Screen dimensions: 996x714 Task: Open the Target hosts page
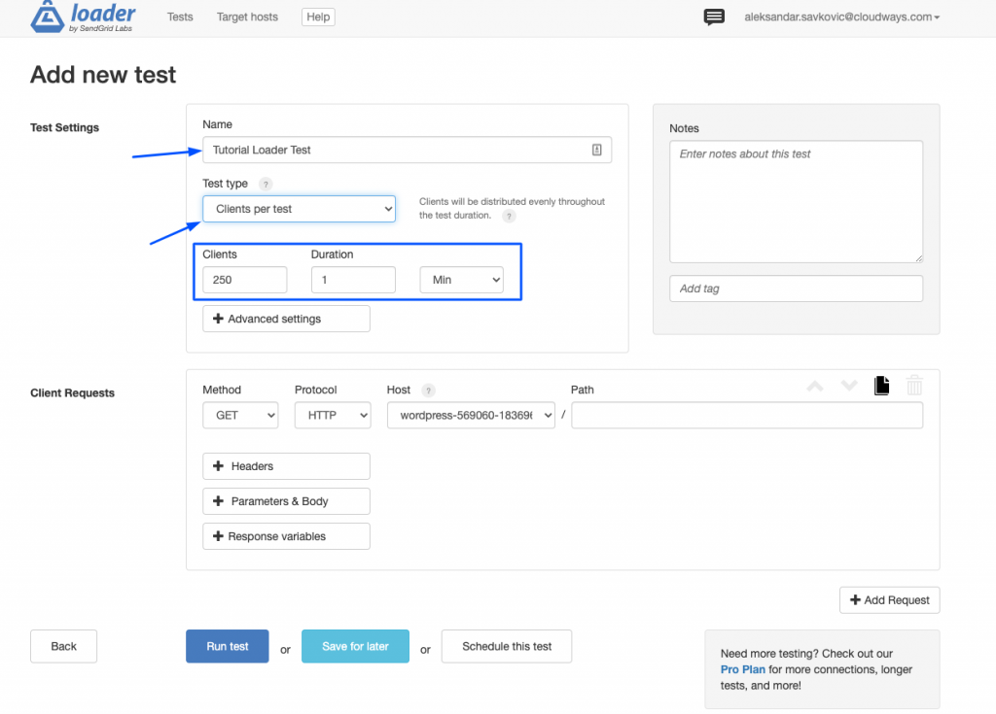[x=247, y=17]
